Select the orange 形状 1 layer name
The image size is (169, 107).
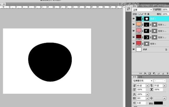162,25
